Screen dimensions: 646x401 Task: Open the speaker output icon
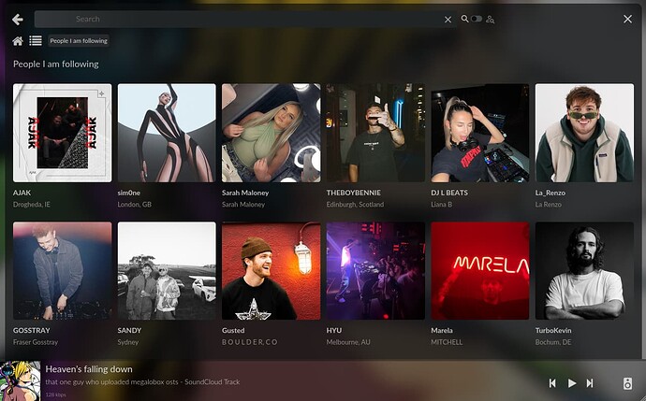(627, 383)
